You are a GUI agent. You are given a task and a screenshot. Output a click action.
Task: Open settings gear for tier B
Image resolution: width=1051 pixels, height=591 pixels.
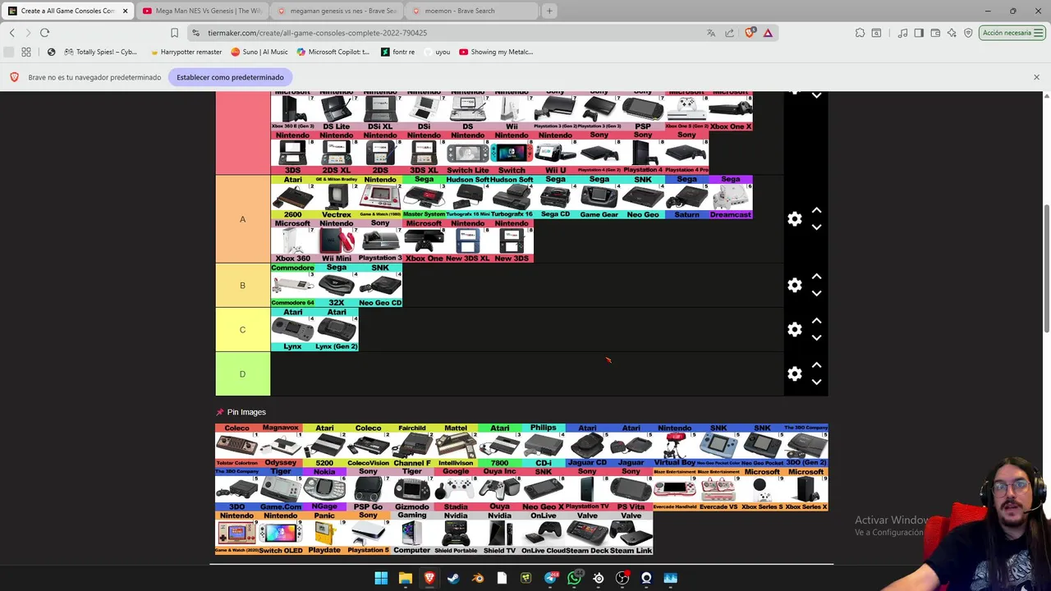(x=794, y=285)
